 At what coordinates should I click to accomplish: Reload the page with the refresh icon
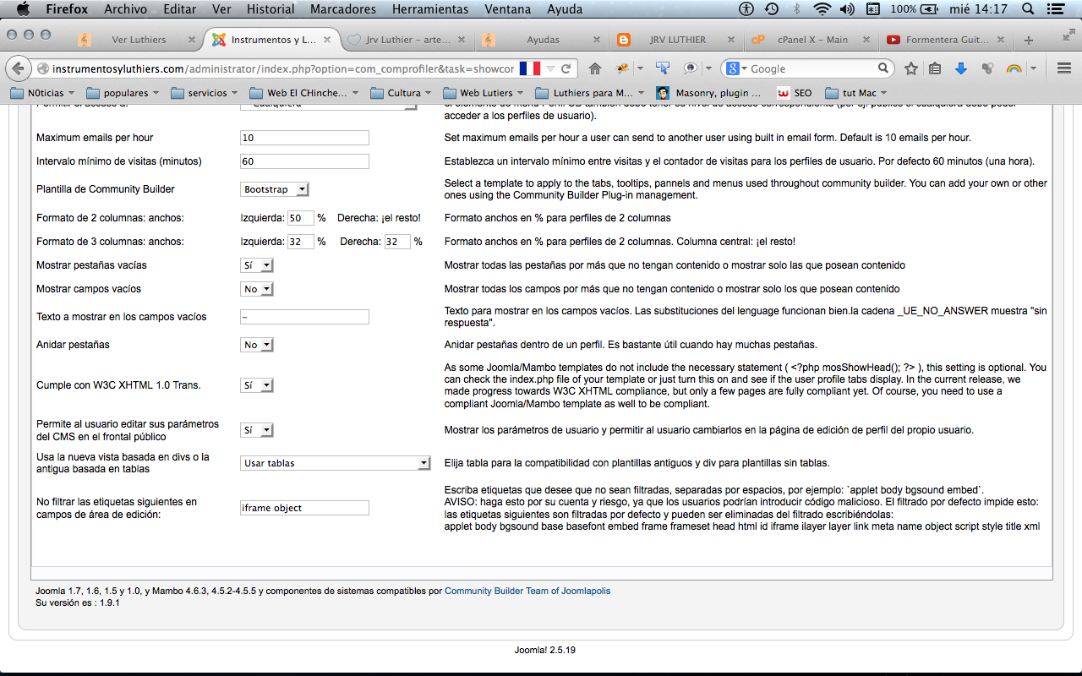point(566,68)
